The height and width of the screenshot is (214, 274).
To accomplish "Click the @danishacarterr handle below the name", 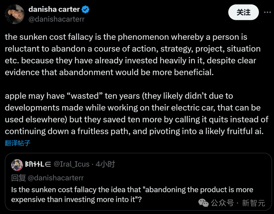I will [56, 19].
